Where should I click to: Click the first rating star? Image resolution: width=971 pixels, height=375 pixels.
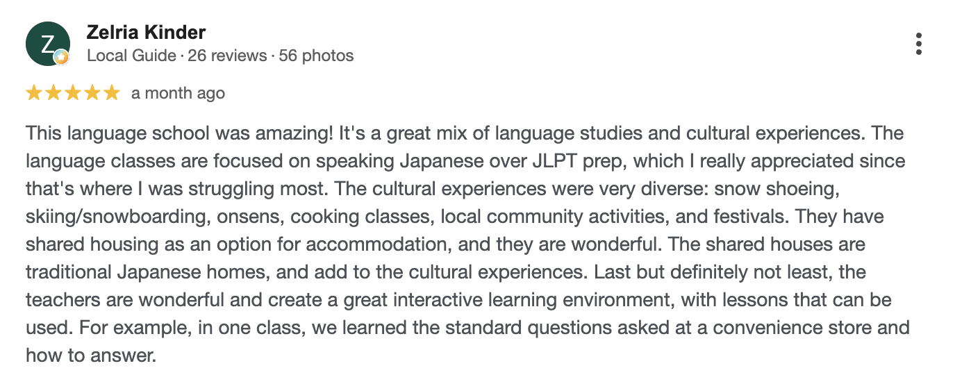coord(34,93)
